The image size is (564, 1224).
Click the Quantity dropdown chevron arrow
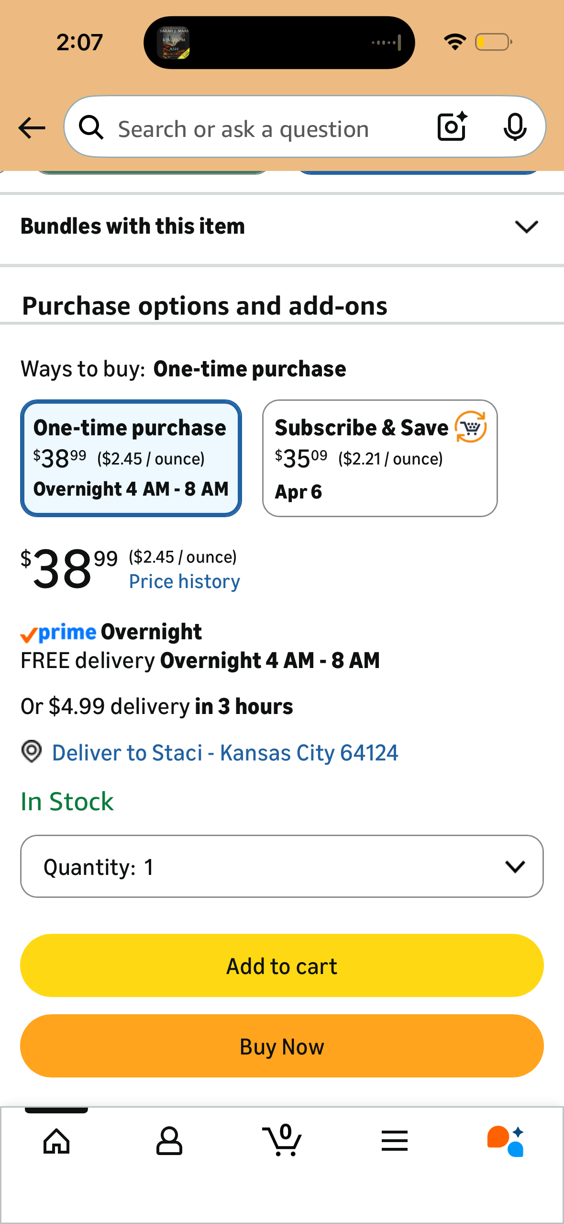tap(515, 866)
